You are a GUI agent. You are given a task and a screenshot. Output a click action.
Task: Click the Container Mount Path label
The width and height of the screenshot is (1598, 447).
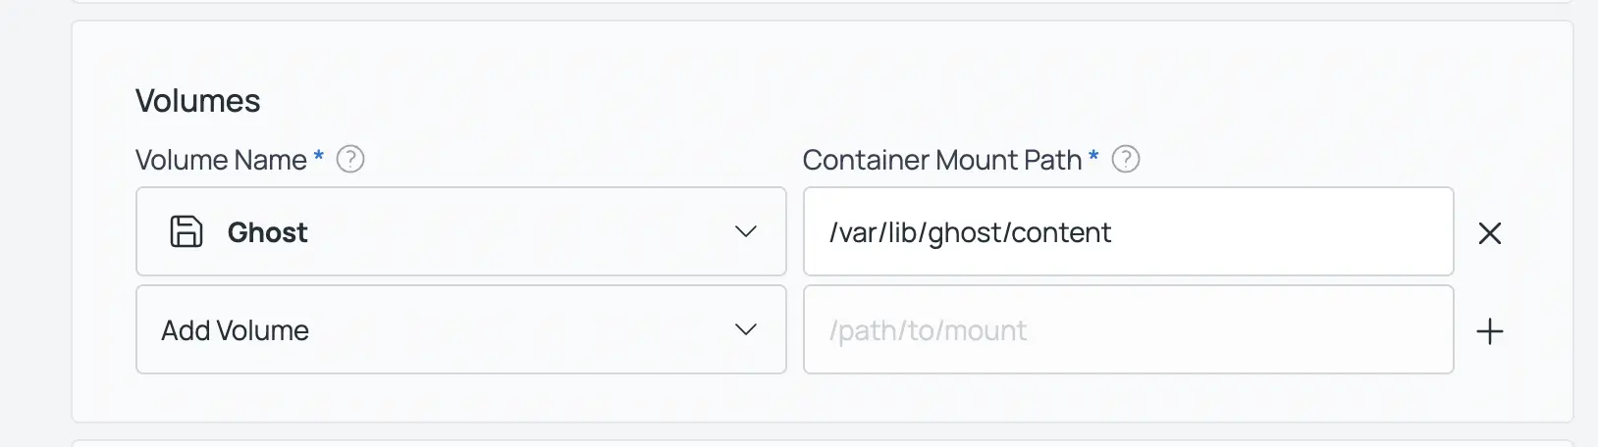tap(941, 160)
